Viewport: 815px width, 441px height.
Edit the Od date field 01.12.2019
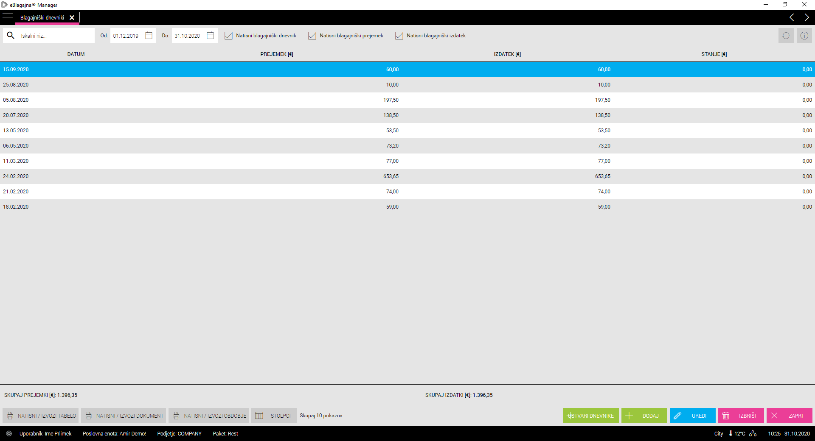(x=126, y=36)
